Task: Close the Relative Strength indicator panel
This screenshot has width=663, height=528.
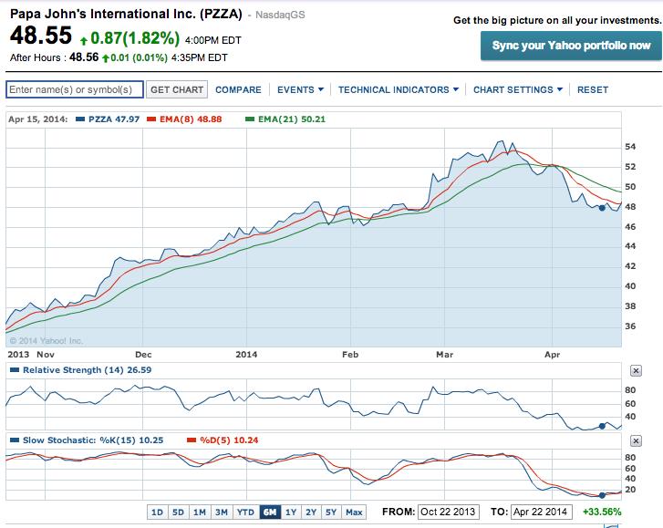Action: 636,371
